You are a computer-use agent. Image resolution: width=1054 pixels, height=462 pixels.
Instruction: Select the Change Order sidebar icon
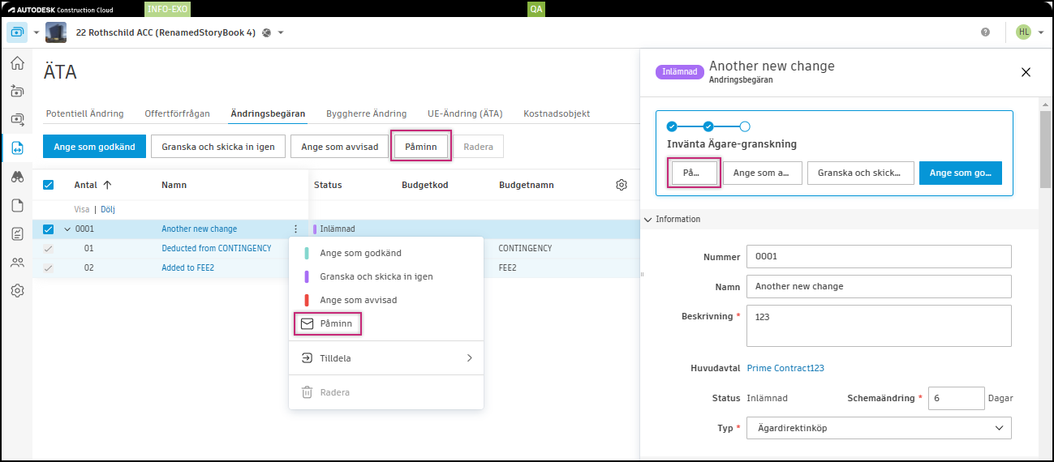[17, 148]
